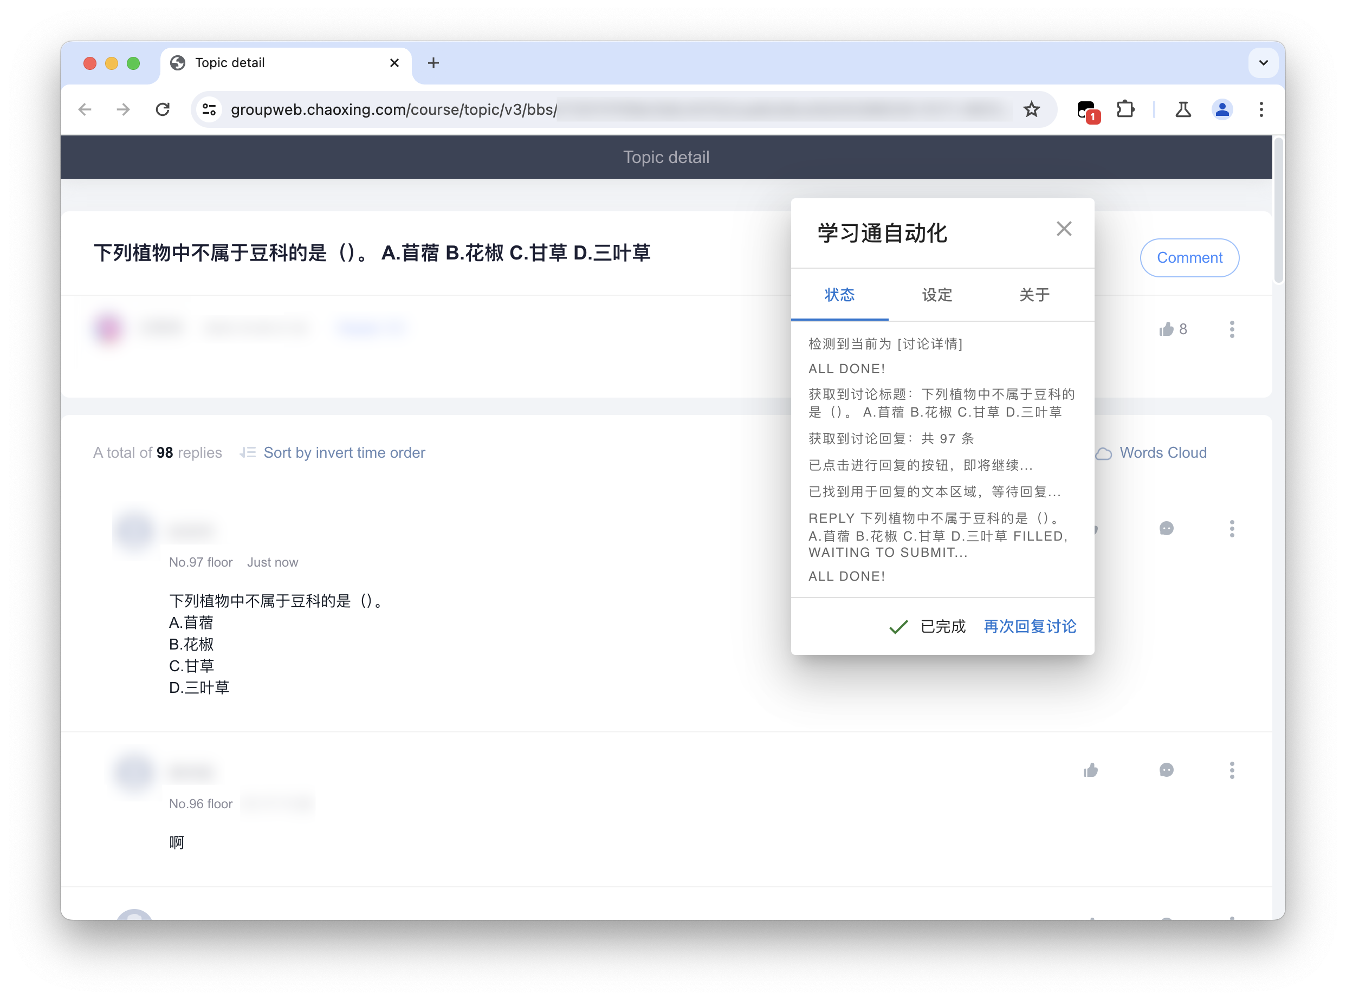Open three-dot menu for No.97 reply
Image resolution: width=1346 pixels, height=1000 pixels.
[x=1232, y=529]
